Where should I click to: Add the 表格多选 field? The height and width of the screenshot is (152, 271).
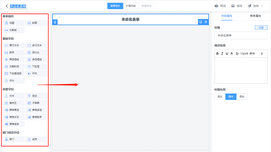(37, 110)
